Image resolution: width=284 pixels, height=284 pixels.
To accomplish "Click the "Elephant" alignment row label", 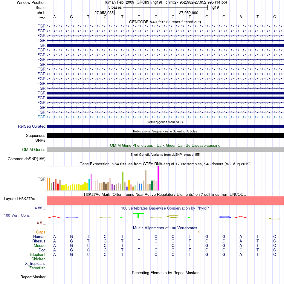I will coord(38,255).
